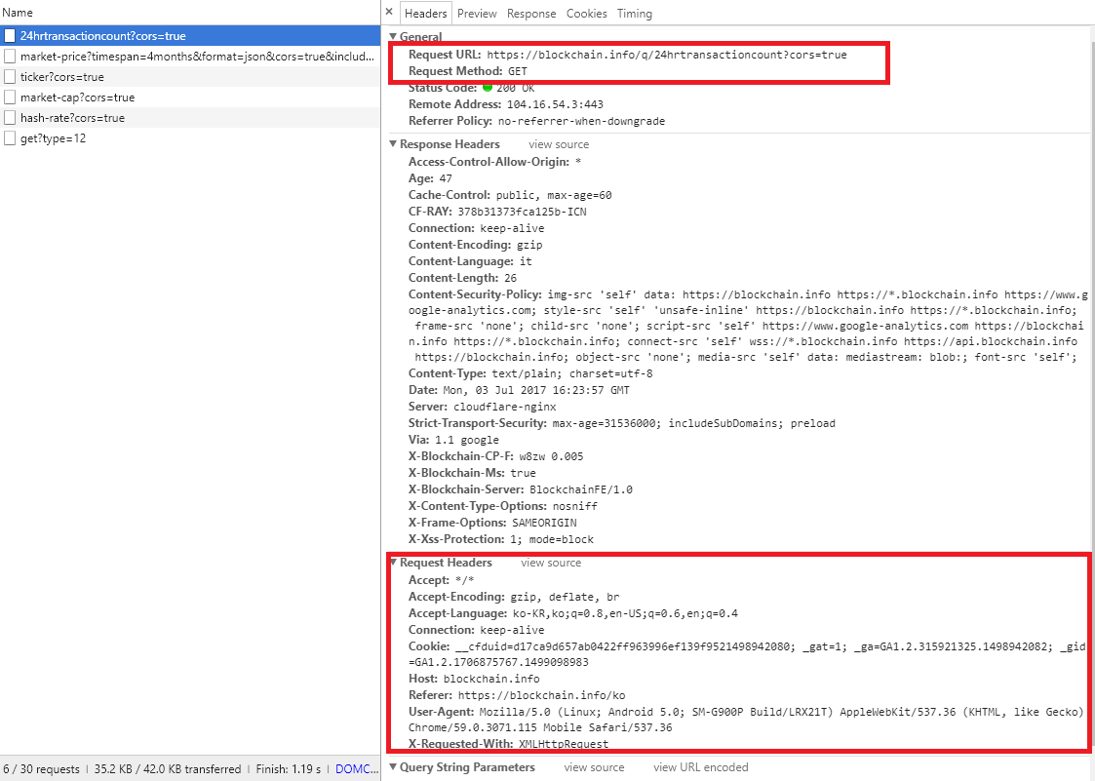Click the DOMContentLoaded link in status bar
Screen dimensions: 1095x781
click(357, 768)
